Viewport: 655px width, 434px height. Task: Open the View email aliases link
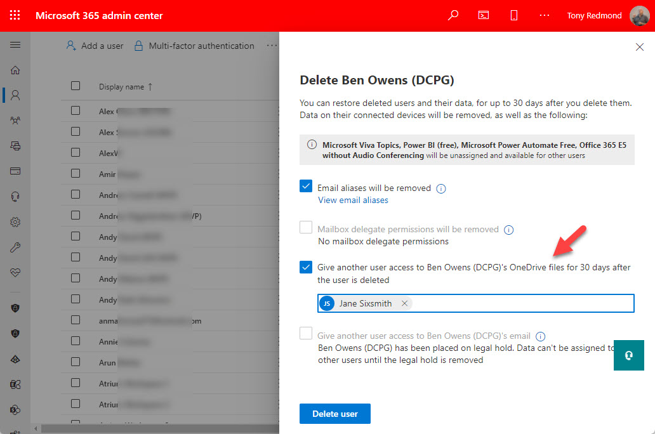tap(353, 200)
